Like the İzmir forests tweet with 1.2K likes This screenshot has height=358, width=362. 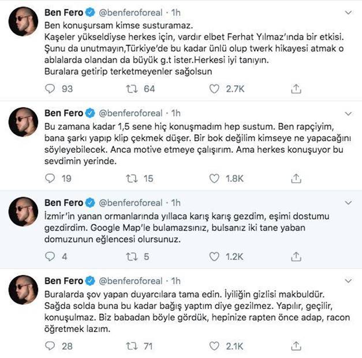[214, 257]
